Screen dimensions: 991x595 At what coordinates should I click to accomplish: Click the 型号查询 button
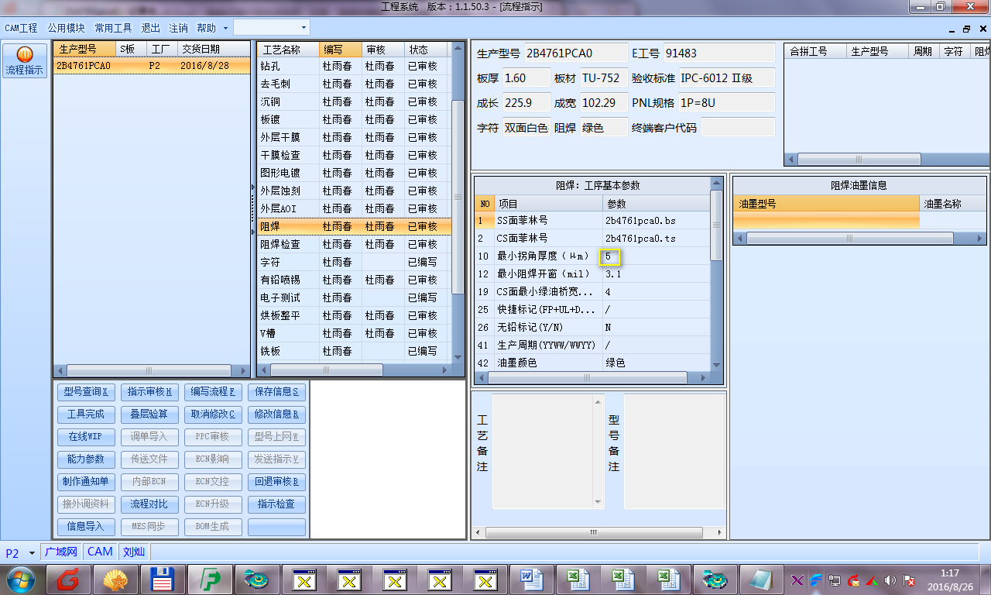(86, 392)
